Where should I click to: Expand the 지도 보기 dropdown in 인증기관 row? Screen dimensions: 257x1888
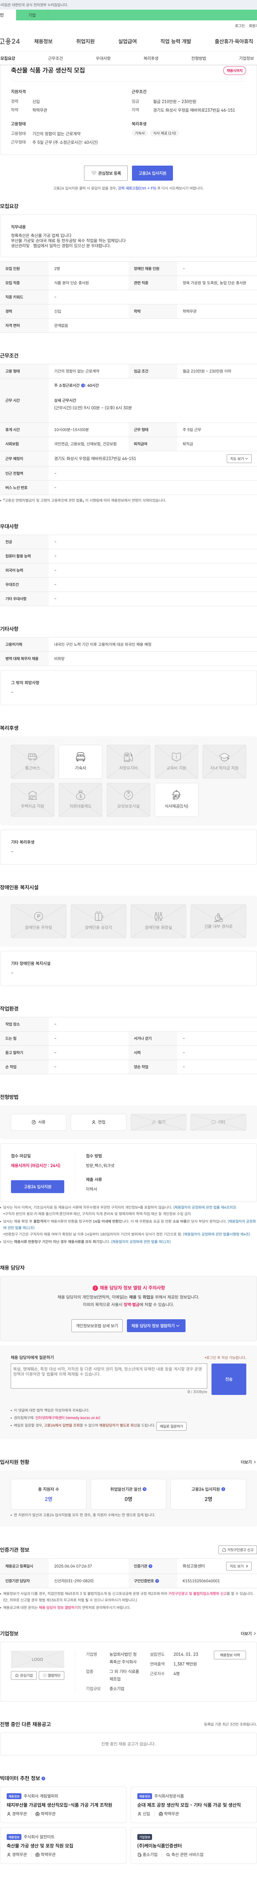(x=239, y=1566)
